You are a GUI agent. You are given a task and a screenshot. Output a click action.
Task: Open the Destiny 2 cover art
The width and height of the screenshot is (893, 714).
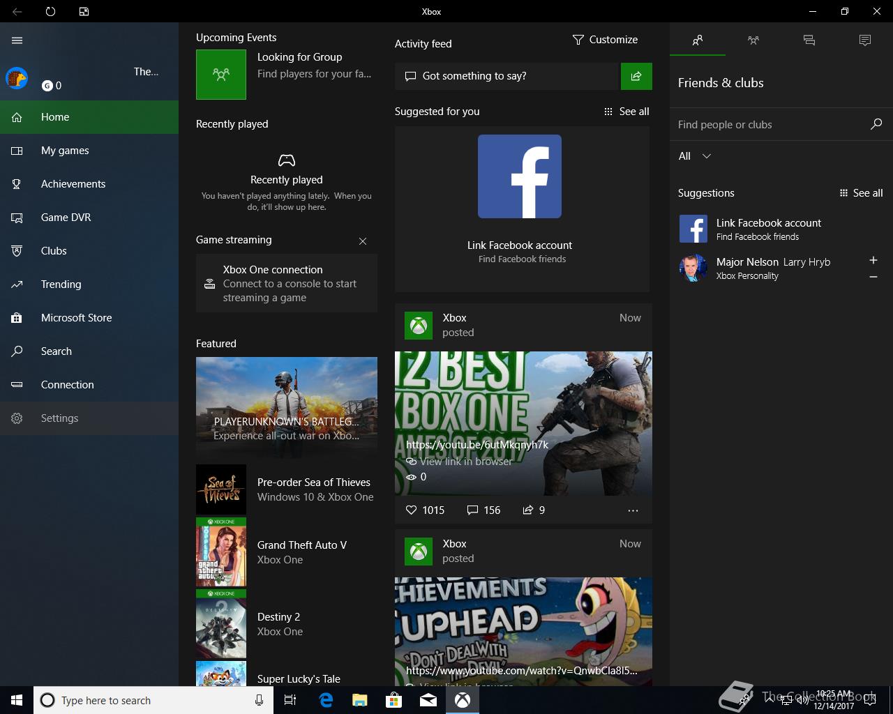[221, 624]
